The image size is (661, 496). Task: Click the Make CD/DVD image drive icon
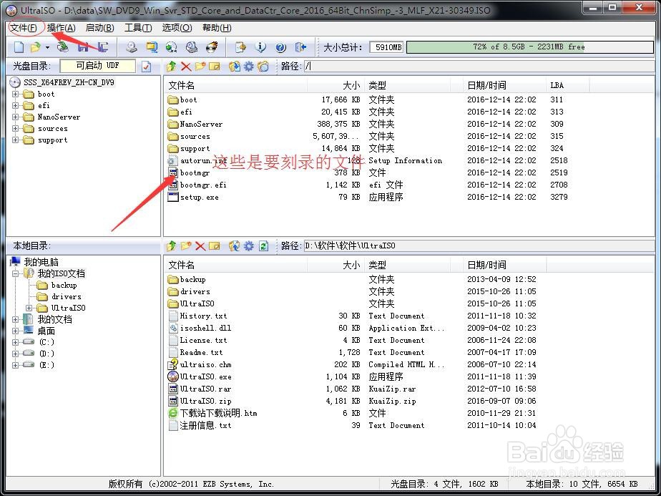coord(132,47)
